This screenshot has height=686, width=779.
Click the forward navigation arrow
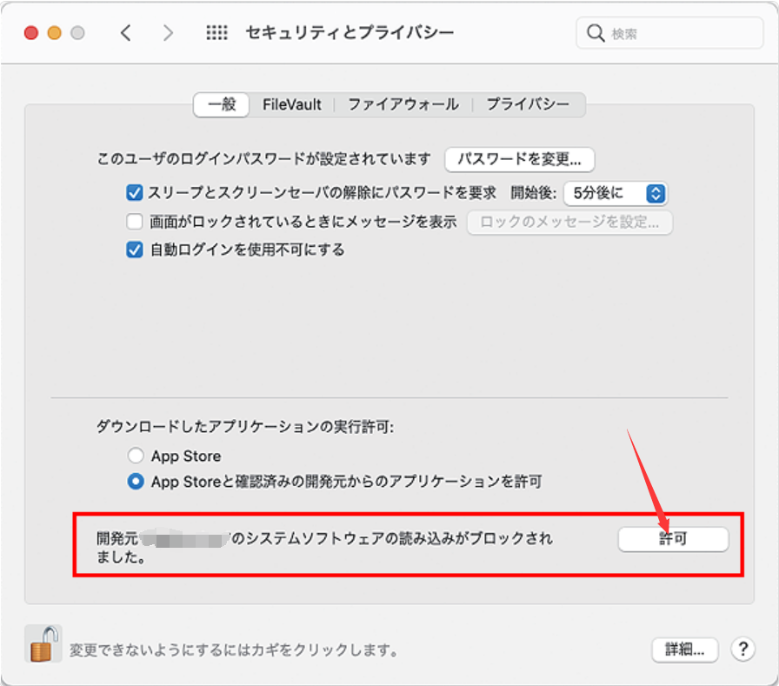(168, 32)
